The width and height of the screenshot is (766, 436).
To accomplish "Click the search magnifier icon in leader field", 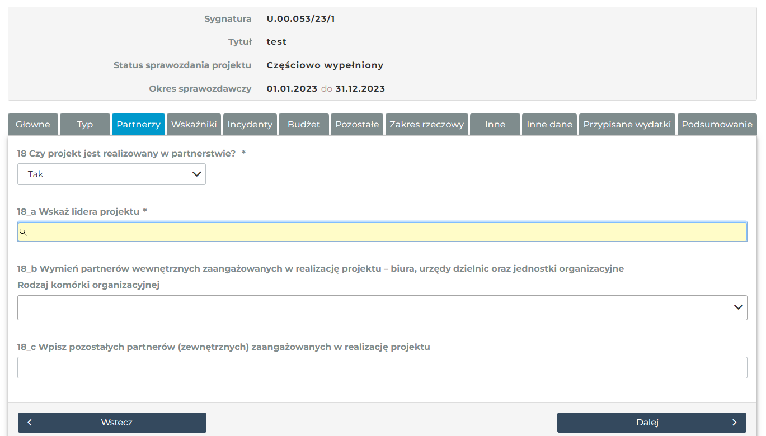I will [24, 231].
